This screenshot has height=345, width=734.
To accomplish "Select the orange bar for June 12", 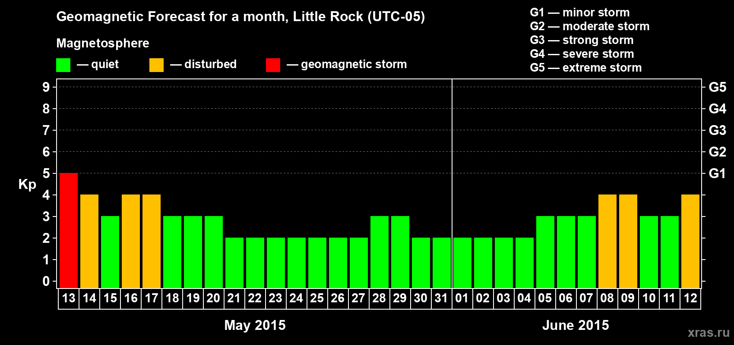I will pyautogui.click(x=690, y=241).
